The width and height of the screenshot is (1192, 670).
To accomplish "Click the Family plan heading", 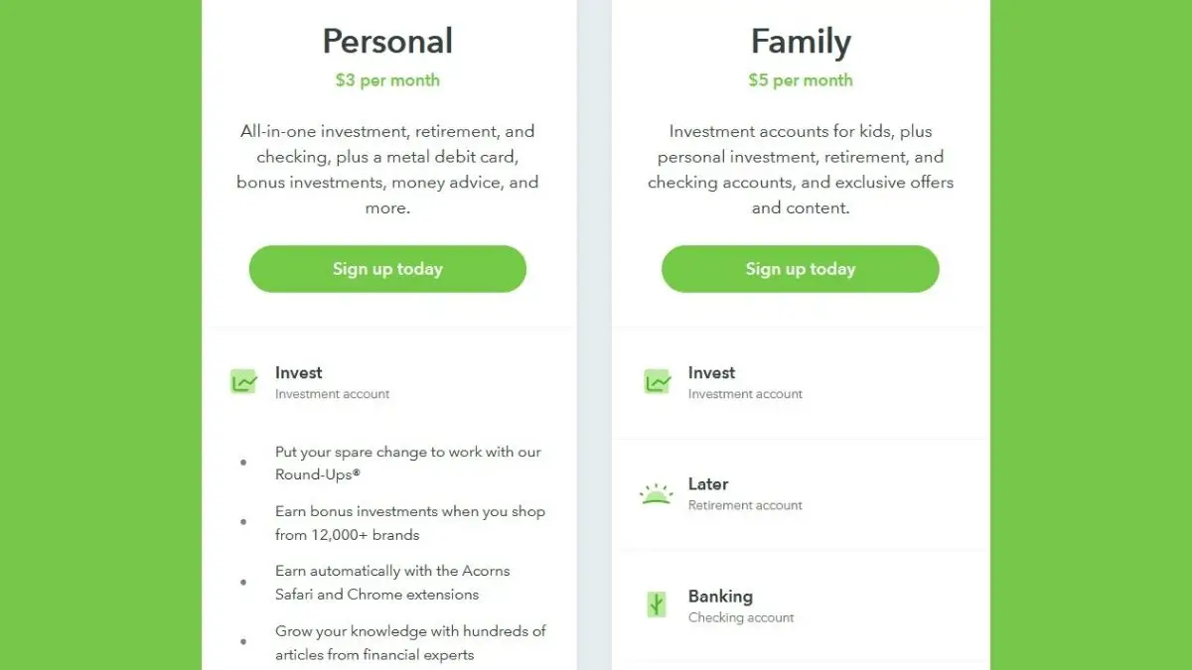I will click(801, 41).
